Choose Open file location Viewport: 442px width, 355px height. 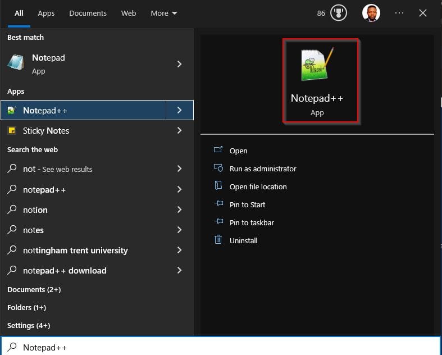(x=258, y=186)
